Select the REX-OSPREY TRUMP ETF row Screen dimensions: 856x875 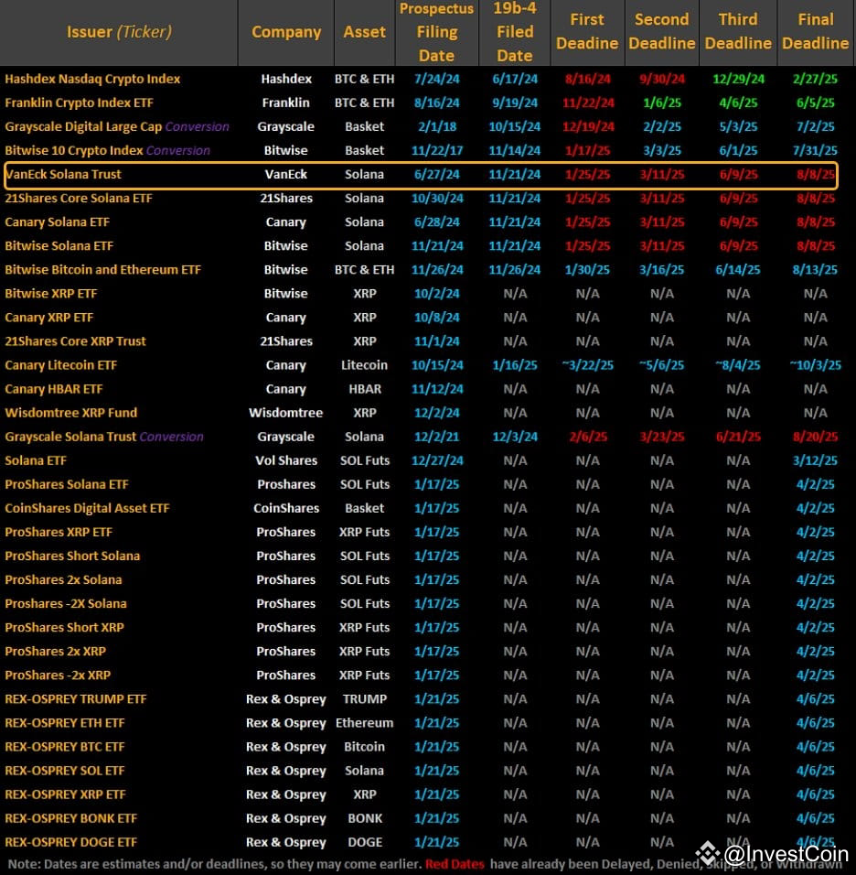pyautogui.click(x=75, y=699)
